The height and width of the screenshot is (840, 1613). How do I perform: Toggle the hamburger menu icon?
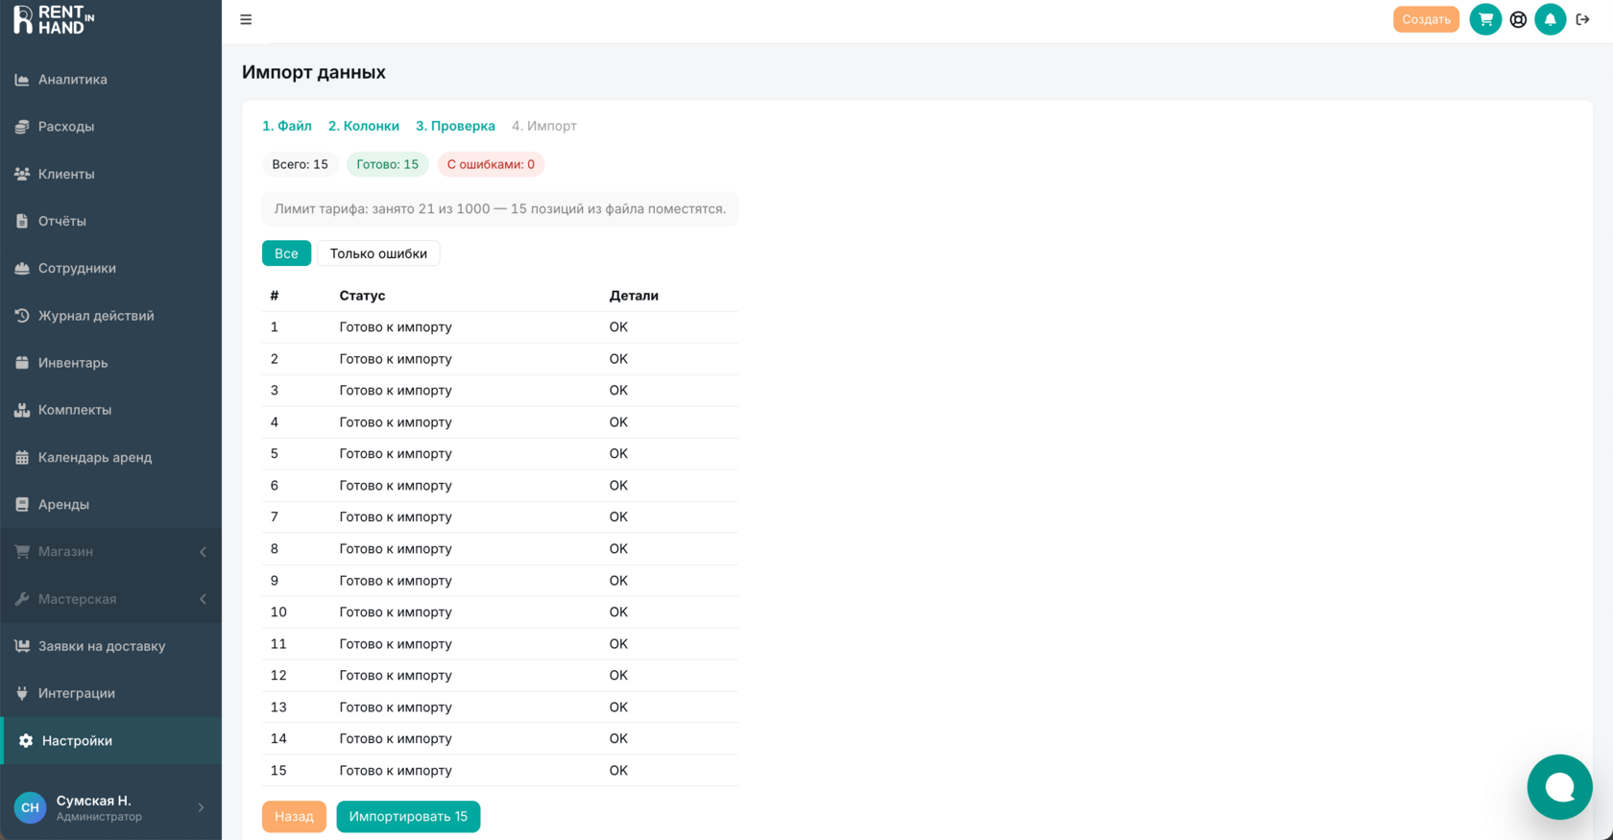click(x=246, y=19)
